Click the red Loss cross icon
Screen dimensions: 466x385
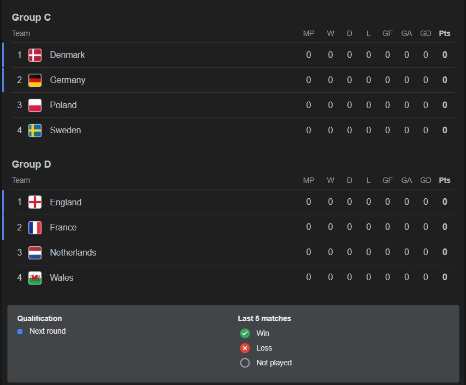(x=245, y=348)
